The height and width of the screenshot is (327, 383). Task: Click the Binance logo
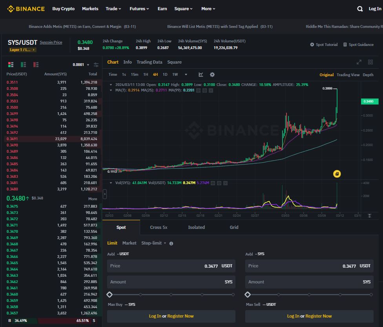26,9
